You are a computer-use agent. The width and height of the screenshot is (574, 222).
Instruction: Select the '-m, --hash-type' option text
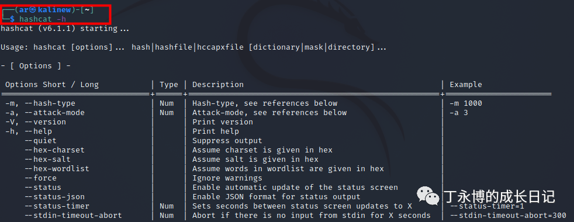[40, 103]
